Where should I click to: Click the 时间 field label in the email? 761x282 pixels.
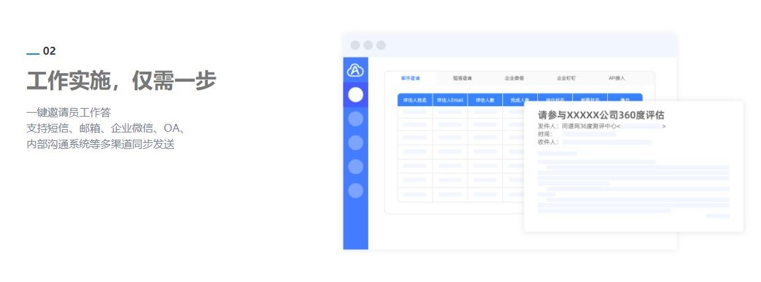545,134
